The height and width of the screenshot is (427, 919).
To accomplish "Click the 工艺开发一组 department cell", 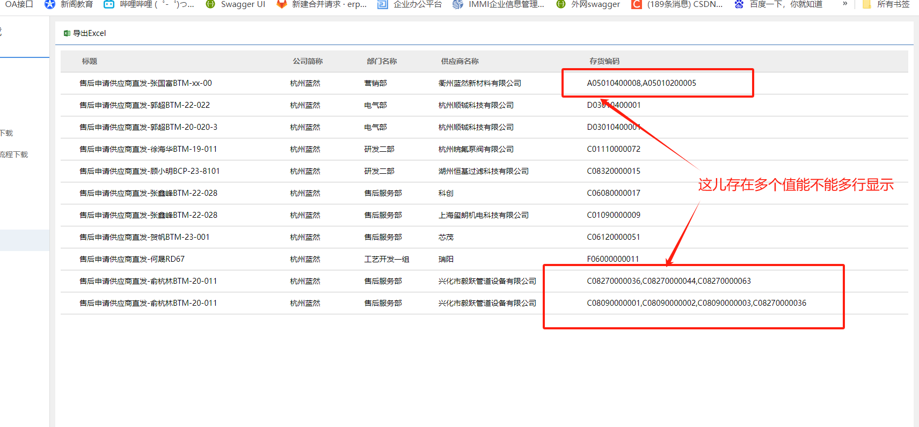I will tap(386, 259).
